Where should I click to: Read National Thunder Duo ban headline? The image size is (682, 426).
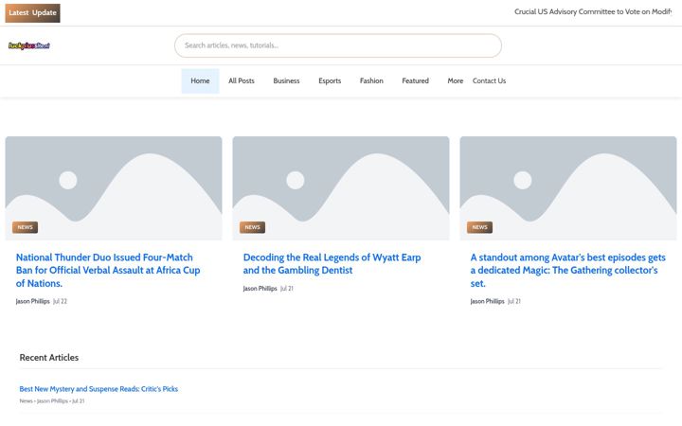pyautogui.click(x=108, y=271)
